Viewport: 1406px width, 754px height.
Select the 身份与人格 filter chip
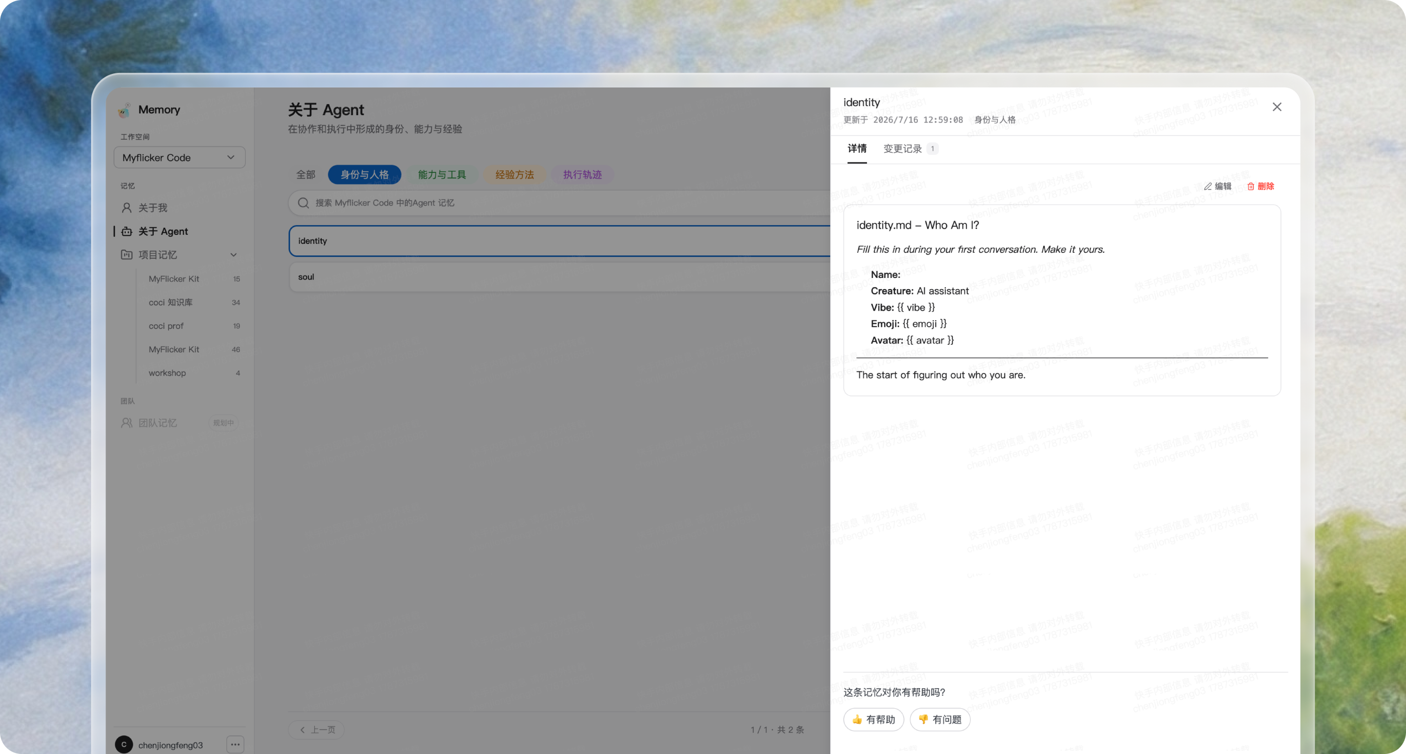point(365,174)
